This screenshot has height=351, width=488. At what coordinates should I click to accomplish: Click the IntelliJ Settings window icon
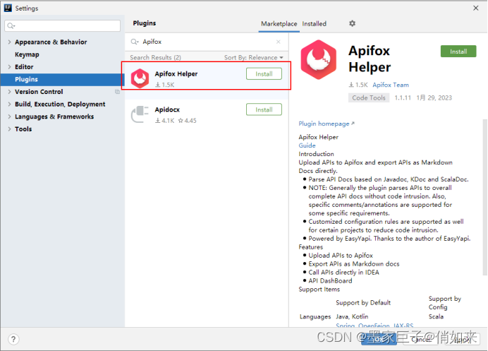8,8
